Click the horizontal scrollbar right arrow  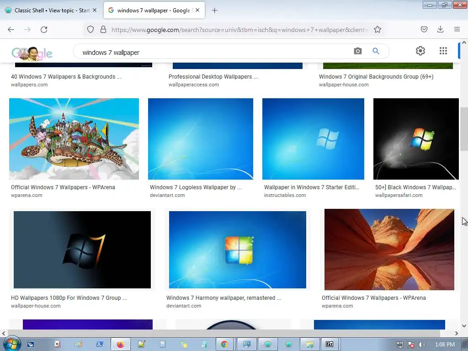tap(457, 333)
